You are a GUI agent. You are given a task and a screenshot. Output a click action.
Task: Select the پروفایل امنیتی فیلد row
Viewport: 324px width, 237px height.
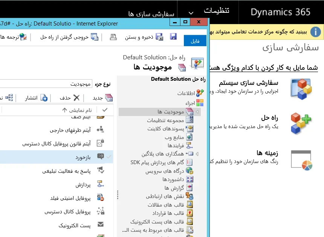(x=57, y=198)
